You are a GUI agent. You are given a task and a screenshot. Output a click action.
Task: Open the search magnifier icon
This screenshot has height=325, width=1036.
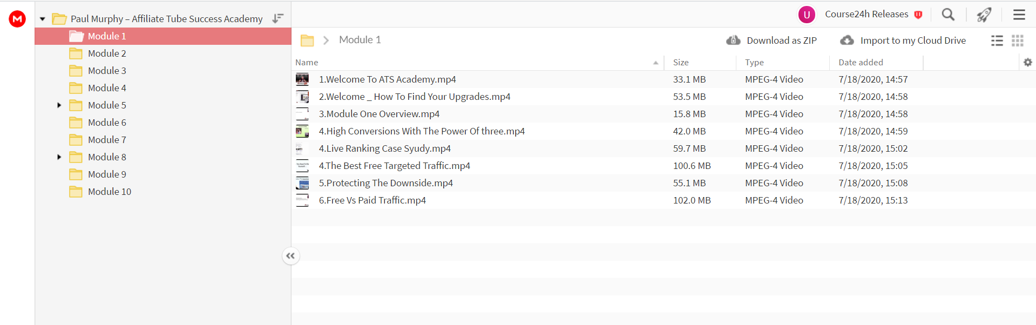click(948, 15)
